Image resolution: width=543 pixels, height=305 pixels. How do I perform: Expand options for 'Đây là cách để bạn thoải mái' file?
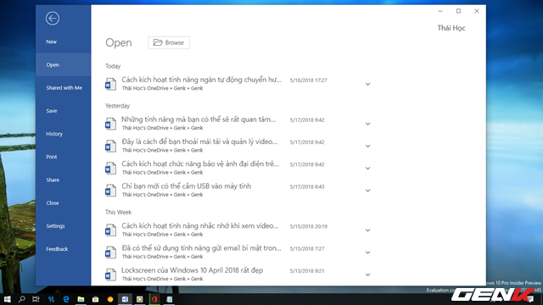[x=367, y=146]
